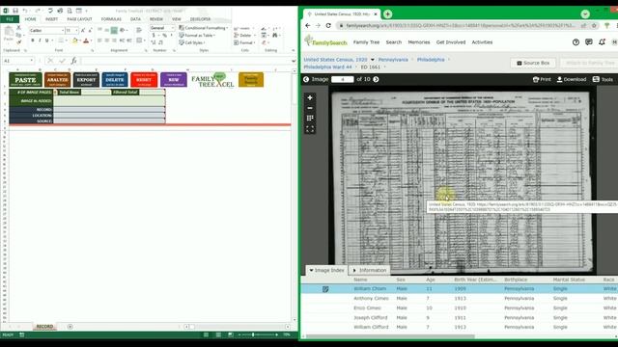
Task: Add a new sheet with plus icon
Action: [70, 327]
